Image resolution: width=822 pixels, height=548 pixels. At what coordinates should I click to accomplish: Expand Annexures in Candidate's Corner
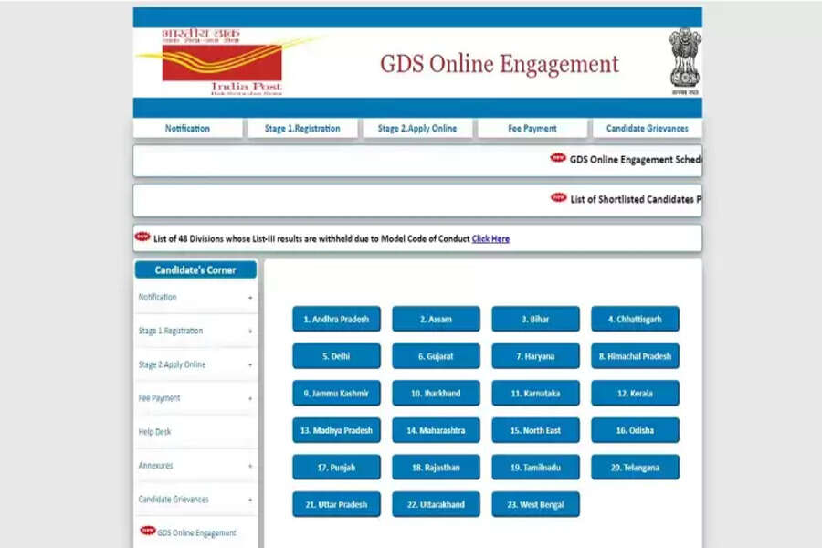coord(250,466)
